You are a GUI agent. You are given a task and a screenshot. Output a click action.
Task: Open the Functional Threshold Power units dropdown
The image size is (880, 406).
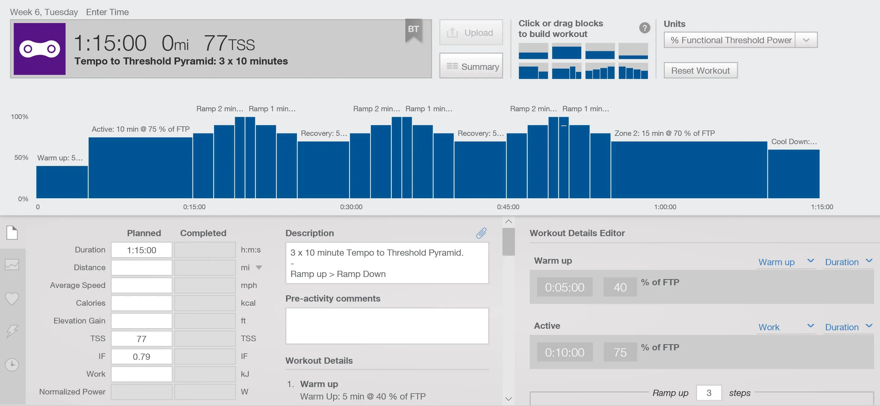pos(740,40)
